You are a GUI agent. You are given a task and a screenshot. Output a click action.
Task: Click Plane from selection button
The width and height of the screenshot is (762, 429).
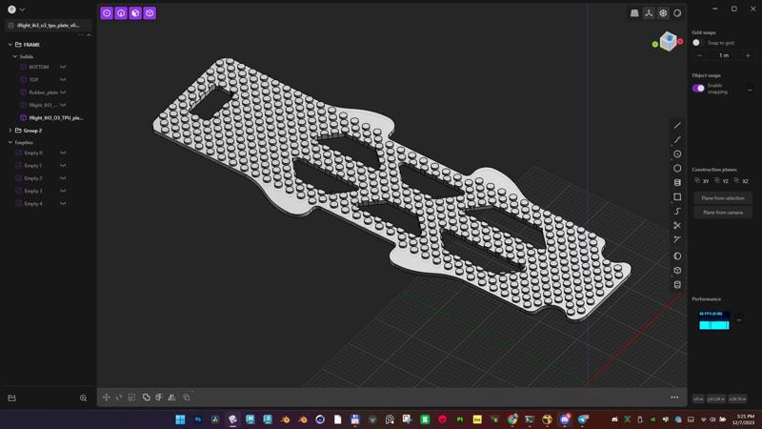[x=723, y=198]
